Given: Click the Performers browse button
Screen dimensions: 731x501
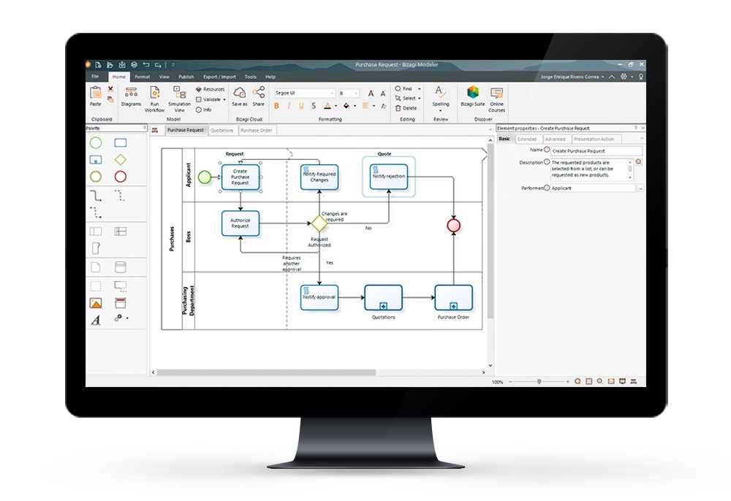Looking at the screenshot, I should click(640, 188).
